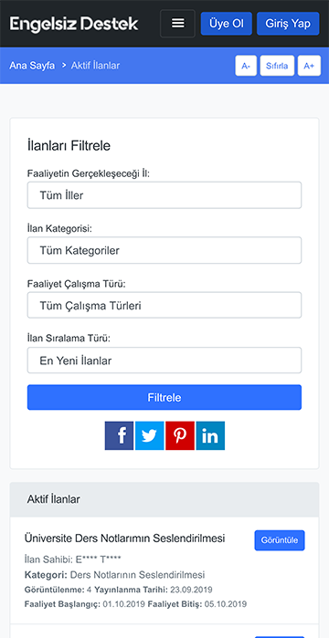Expand the Tüm Kategoriler category dropdown
This screenshot has width=329, height=638.
164,250
